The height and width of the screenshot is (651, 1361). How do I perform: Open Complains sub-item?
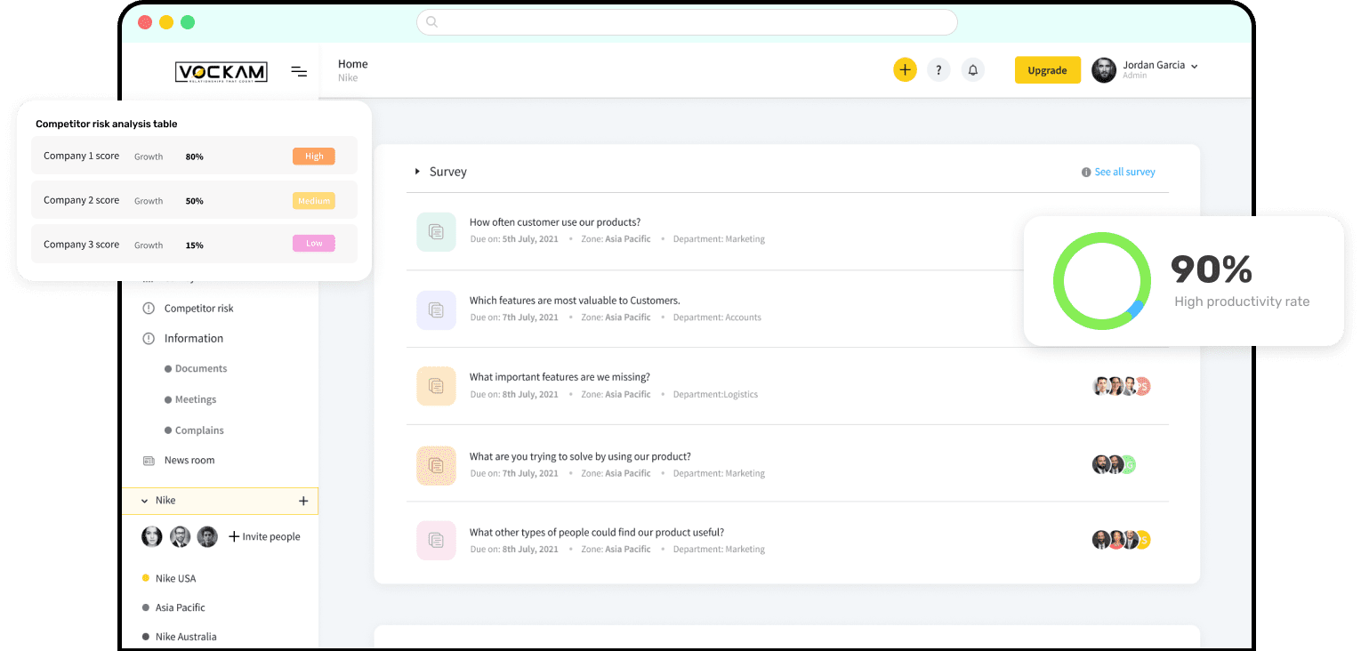click(x=199, y=430)
